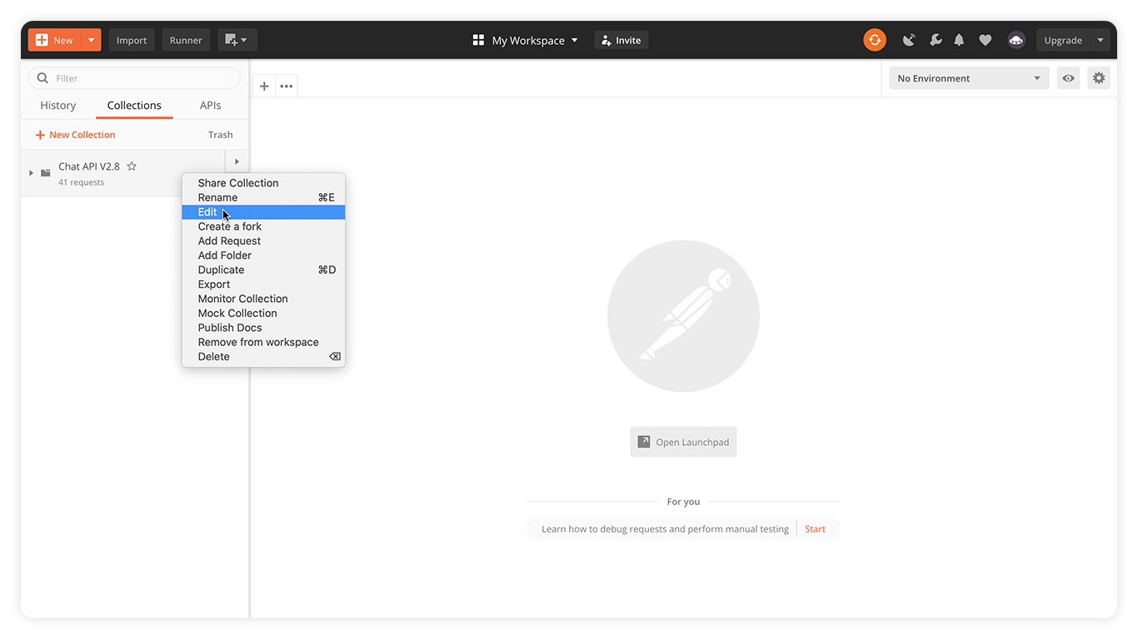Click the orange sync status icon
This screenshot has width=1138, height=639.
point(875,40)
